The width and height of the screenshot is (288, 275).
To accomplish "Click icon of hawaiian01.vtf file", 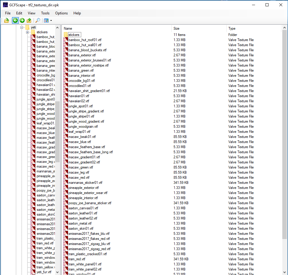I will [x=66, y=96].
